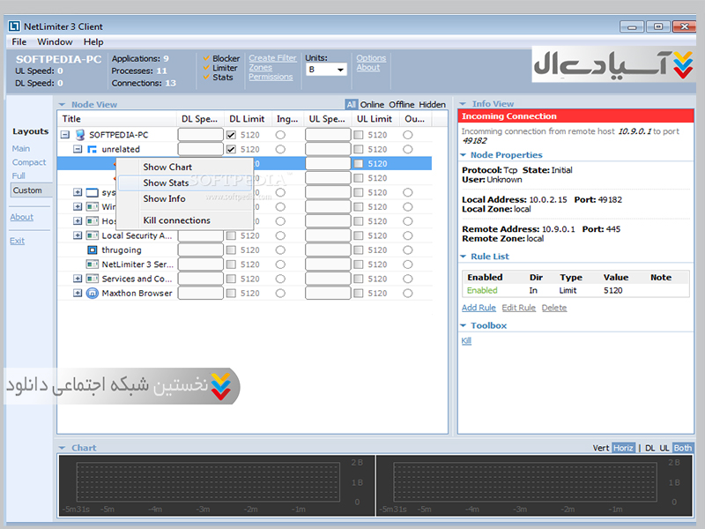Click the Create Filter link
The height and width of the screenshot is (529, 705).
[272, 58]
